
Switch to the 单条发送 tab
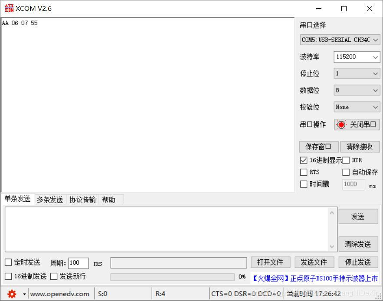[18, 199]
